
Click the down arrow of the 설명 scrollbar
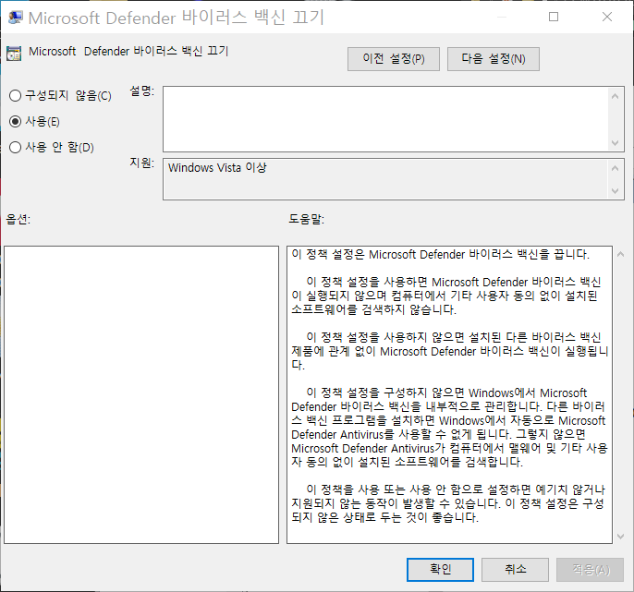(616, 142)
